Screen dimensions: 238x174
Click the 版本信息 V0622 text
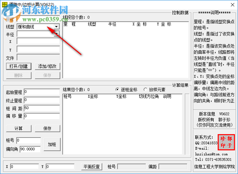214,114
